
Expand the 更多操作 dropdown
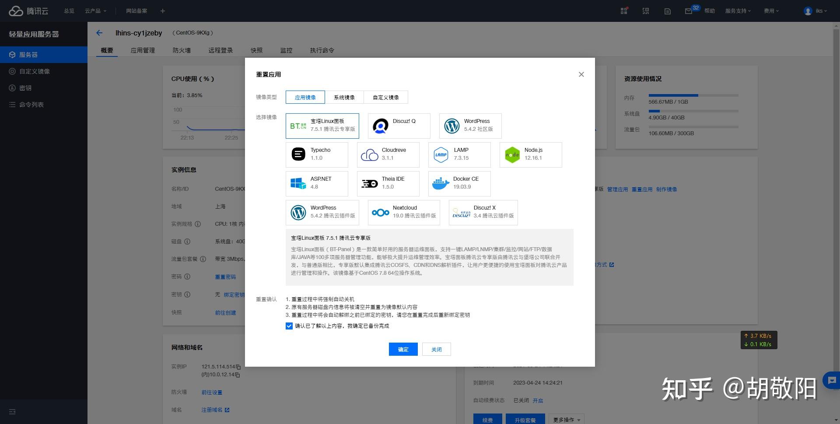tap(567, 420)
